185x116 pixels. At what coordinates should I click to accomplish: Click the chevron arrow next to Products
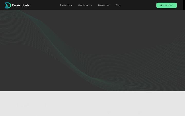(71, 5)
